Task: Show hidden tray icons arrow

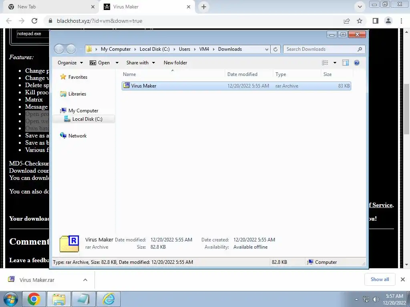Action: 356,299
